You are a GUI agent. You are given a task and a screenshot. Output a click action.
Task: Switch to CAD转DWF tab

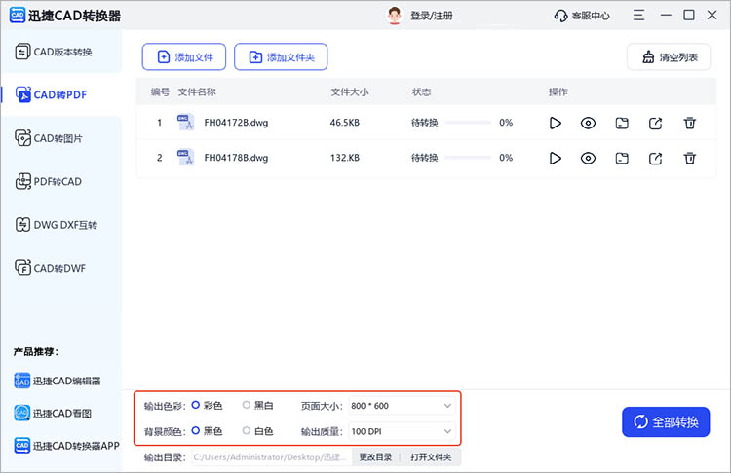click(61, 268)
